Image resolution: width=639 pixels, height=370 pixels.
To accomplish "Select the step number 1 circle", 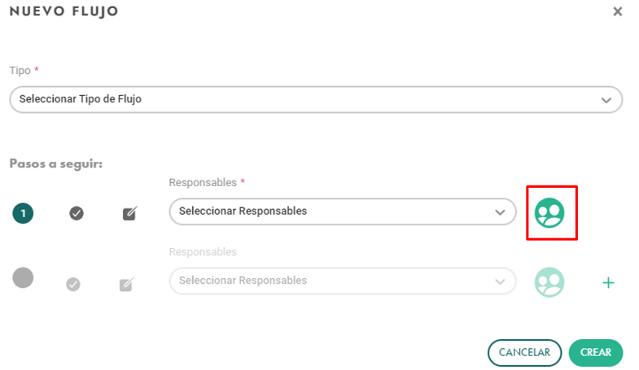I will click(x=23, y=213).
